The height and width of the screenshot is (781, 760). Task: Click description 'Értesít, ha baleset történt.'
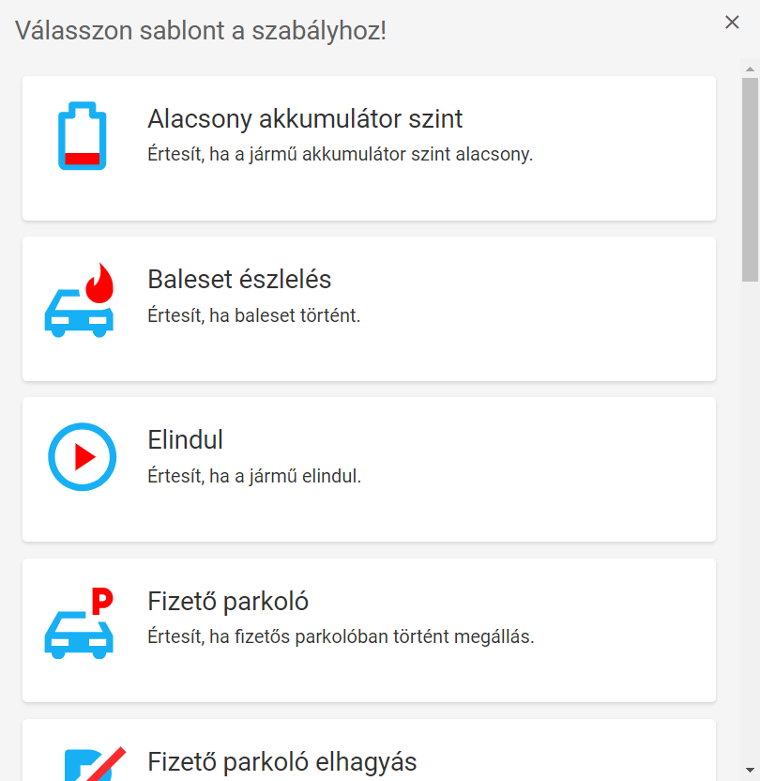[x=254, y=315]
